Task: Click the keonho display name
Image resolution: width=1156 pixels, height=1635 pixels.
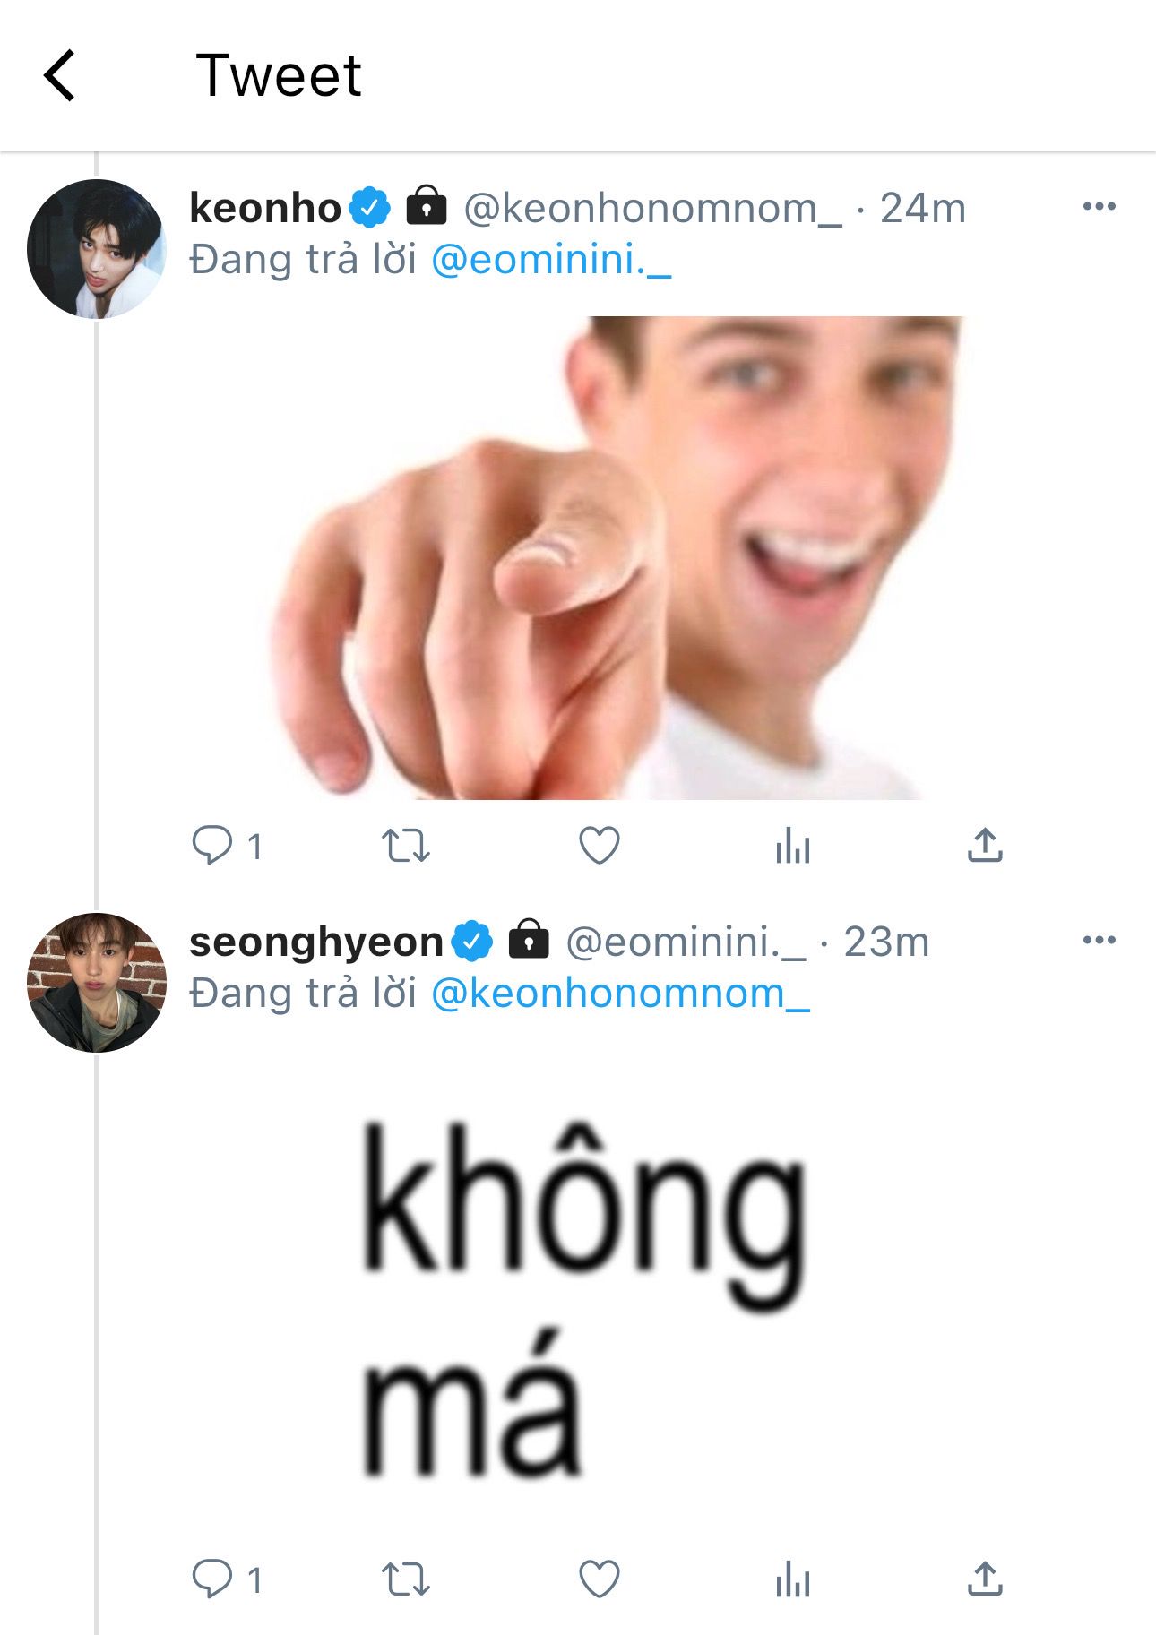Action: pyautogui.click(x=265, y=209)
